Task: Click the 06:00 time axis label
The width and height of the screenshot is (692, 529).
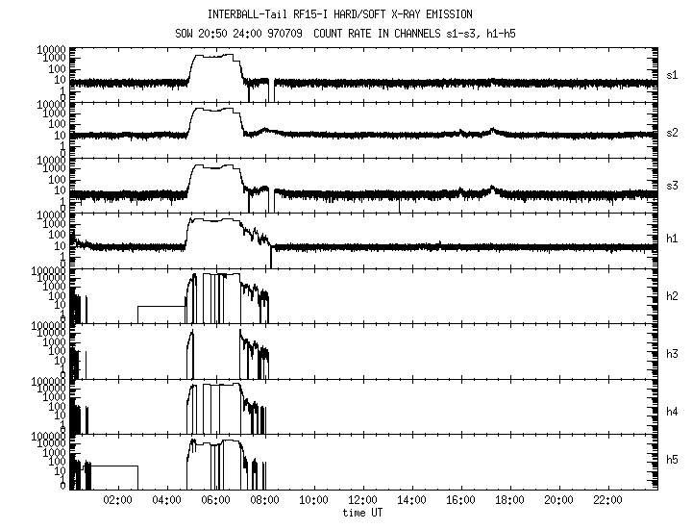Action: pyautogui.click(x=215, y=501)
